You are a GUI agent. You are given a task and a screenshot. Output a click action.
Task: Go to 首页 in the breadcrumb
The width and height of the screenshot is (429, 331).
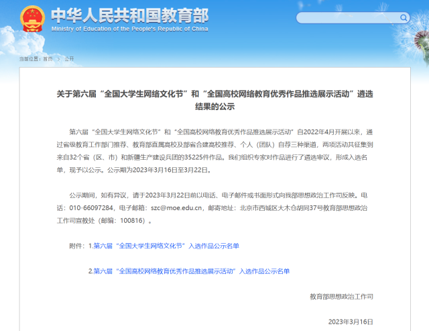point(48,59)
